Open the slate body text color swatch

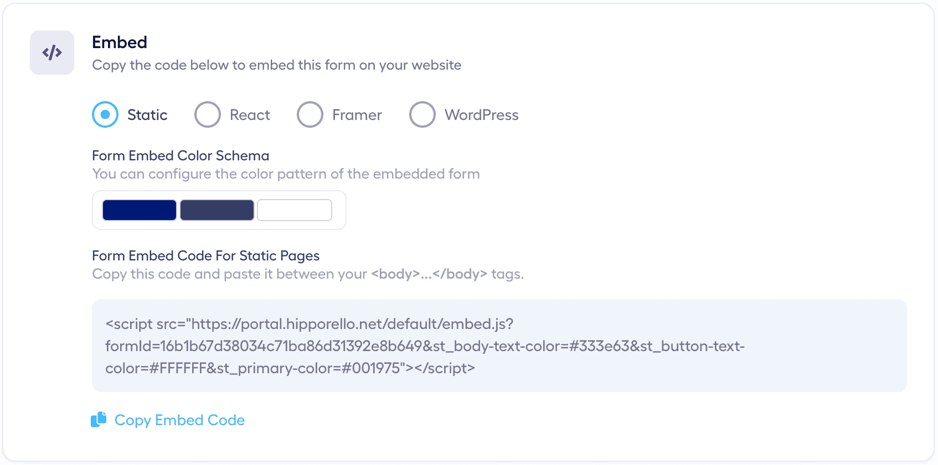(x=217, y=210)
